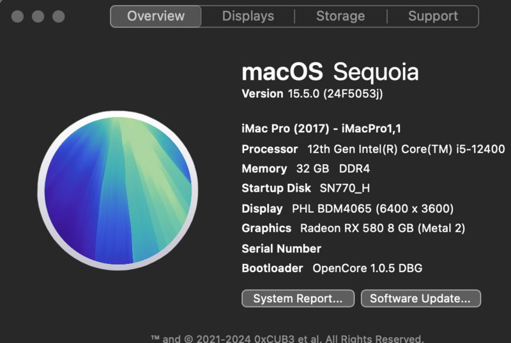Click the Software Update... button
The height and width of the screenshot is (343, 511).
[421, 298]
